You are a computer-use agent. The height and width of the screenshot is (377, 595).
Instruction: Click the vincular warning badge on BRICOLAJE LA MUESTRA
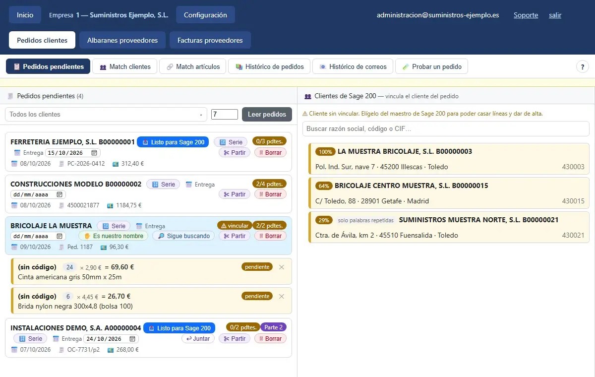pos(235,225)
